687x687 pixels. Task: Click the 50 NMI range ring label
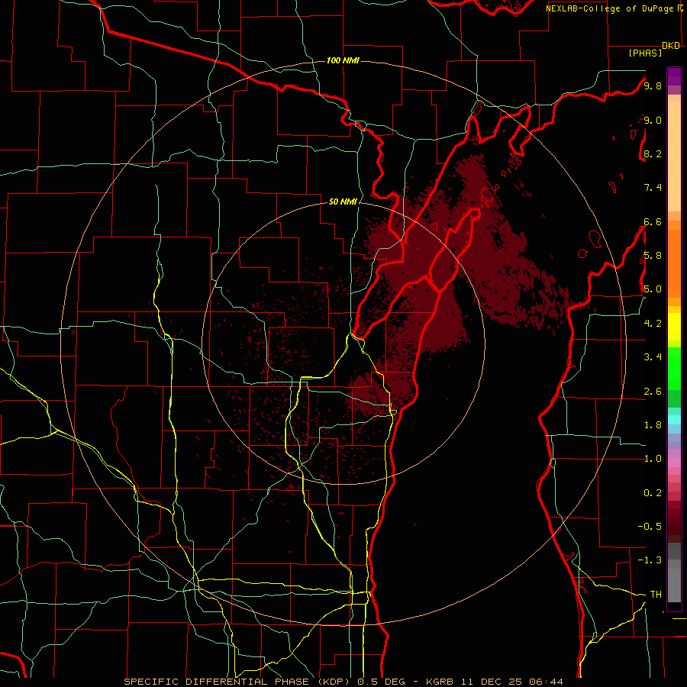click(343, 202)
